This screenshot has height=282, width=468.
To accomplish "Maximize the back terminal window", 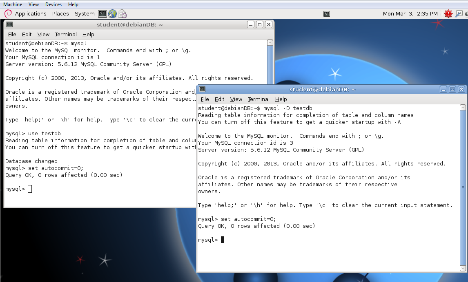I will tap(260, 24).
